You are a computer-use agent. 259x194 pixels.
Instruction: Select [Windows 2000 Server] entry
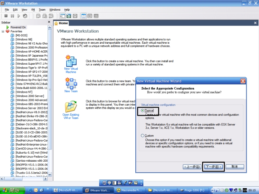pyautogui.click(x=30, y=96)
